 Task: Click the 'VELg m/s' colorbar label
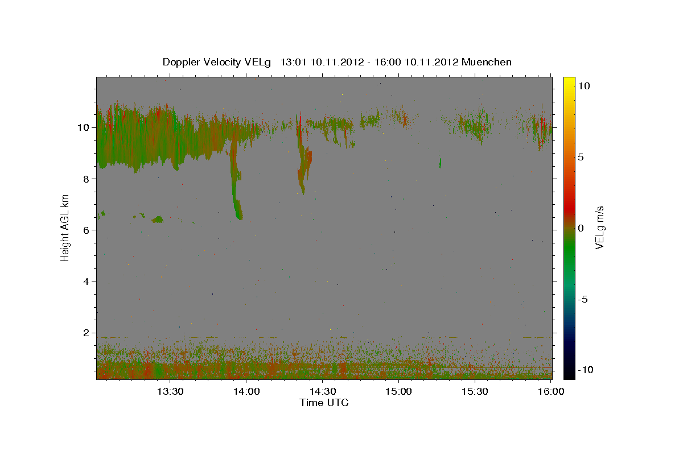coord(599,227)
